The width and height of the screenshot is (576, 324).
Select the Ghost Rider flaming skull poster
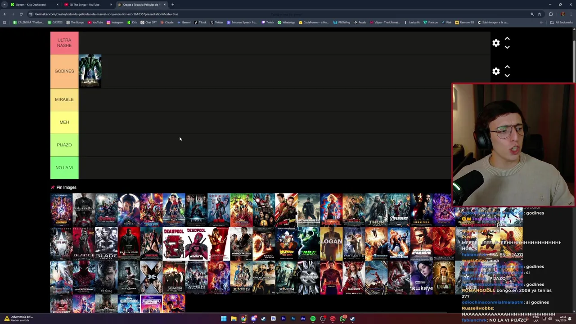click(x=264, y=244)
